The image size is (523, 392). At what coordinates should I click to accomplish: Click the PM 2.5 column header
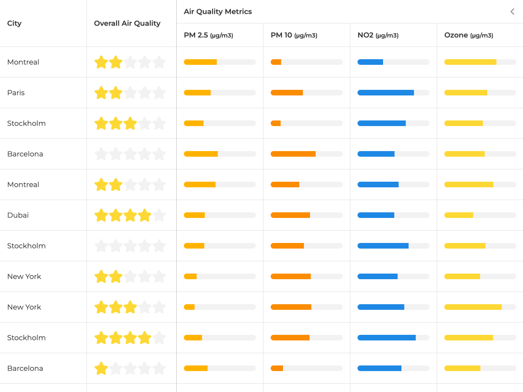[x=208, y=35]
